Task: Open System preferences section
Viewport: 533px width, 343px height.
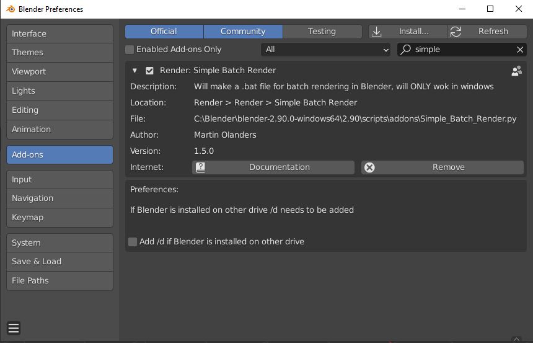Action: click(x=60, y=243)
